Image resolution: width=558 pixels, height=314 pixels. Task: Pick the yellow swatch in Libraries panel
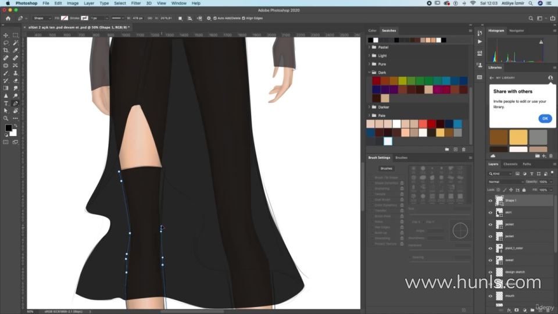(x=518, y=137)
